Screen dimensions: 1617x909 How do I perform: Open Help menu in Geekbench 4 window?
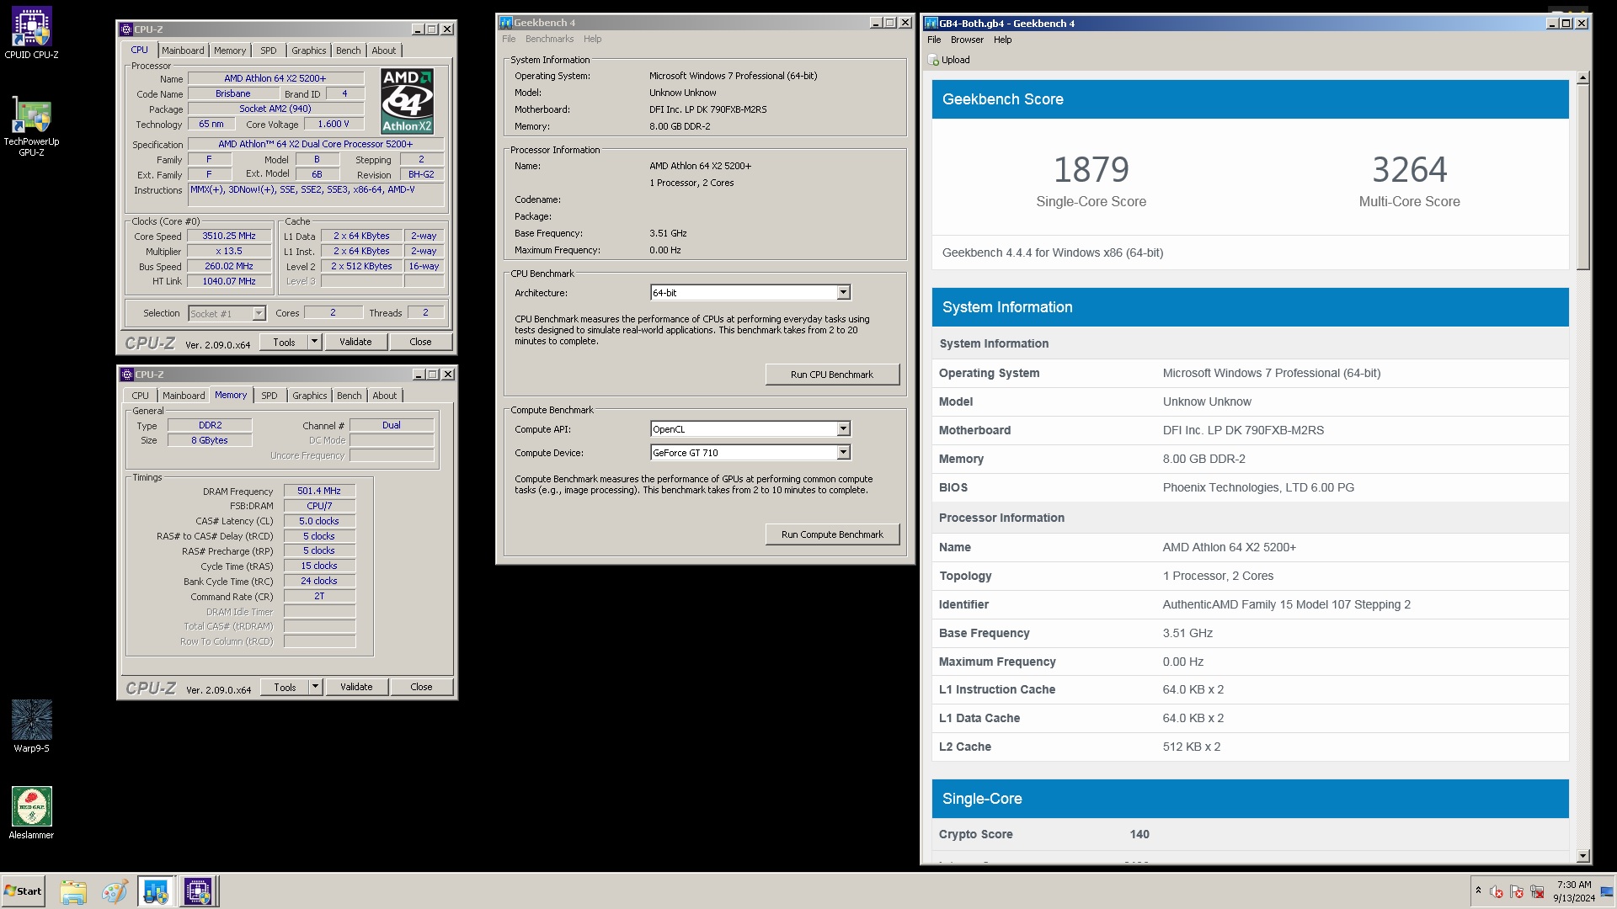(x=593, y=39)
